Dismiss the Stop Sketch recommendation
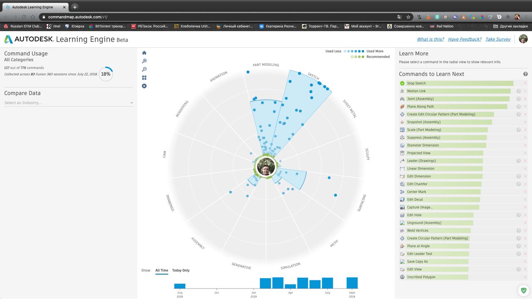The image size is (532, 299). (525, 83)
